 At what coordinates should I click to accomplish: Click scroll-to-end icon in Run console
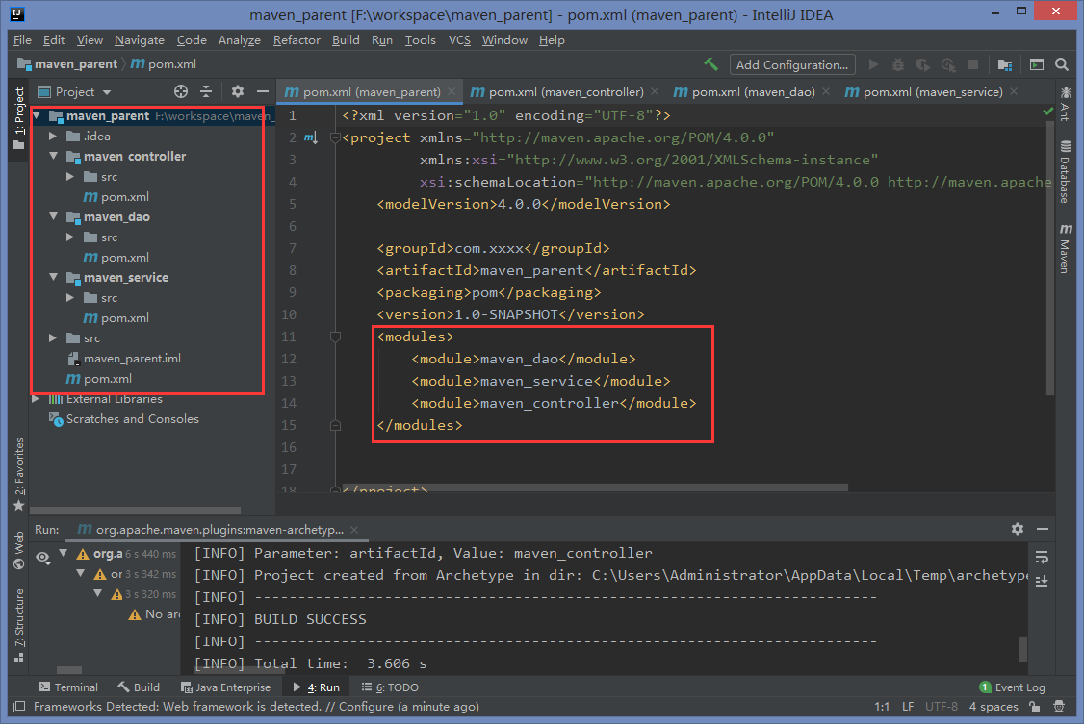tap(1042, 581)
